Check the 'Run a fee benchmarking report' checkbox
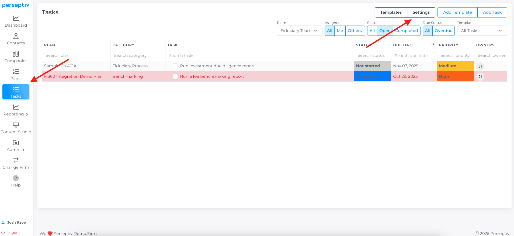Screen dimensions: 514x236 coord(175,76)
